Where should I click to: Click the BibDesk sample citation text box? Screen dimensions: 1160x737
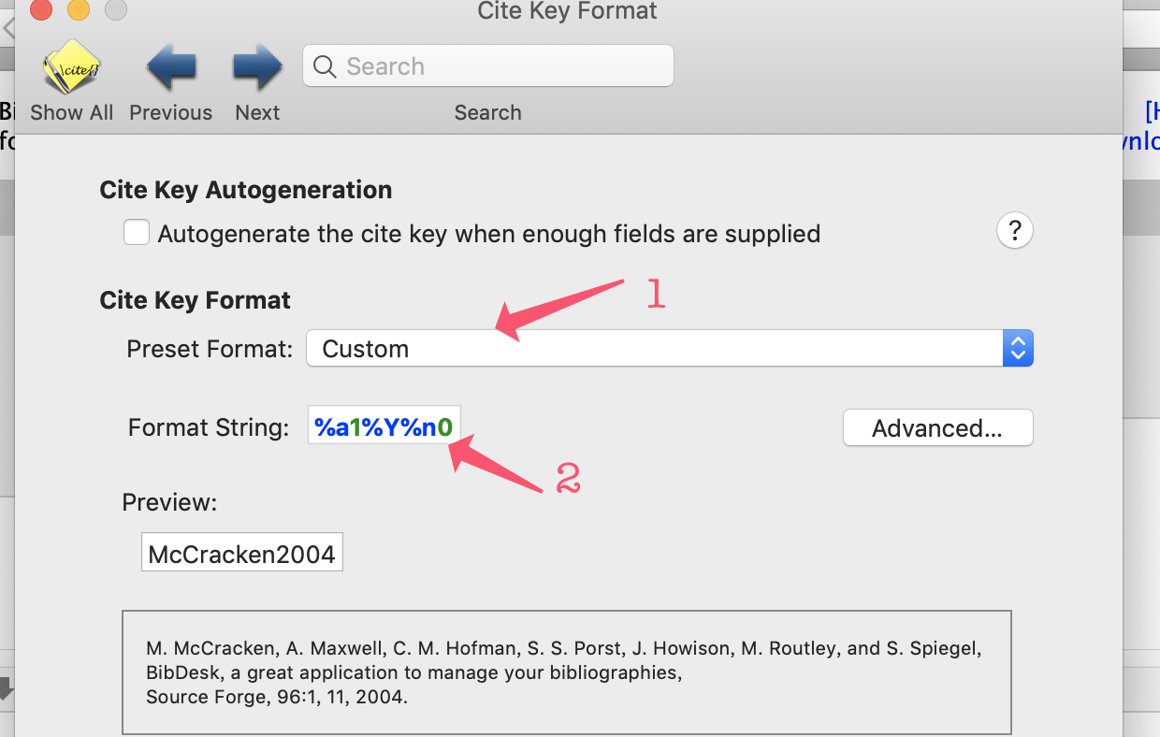[566, 672]
